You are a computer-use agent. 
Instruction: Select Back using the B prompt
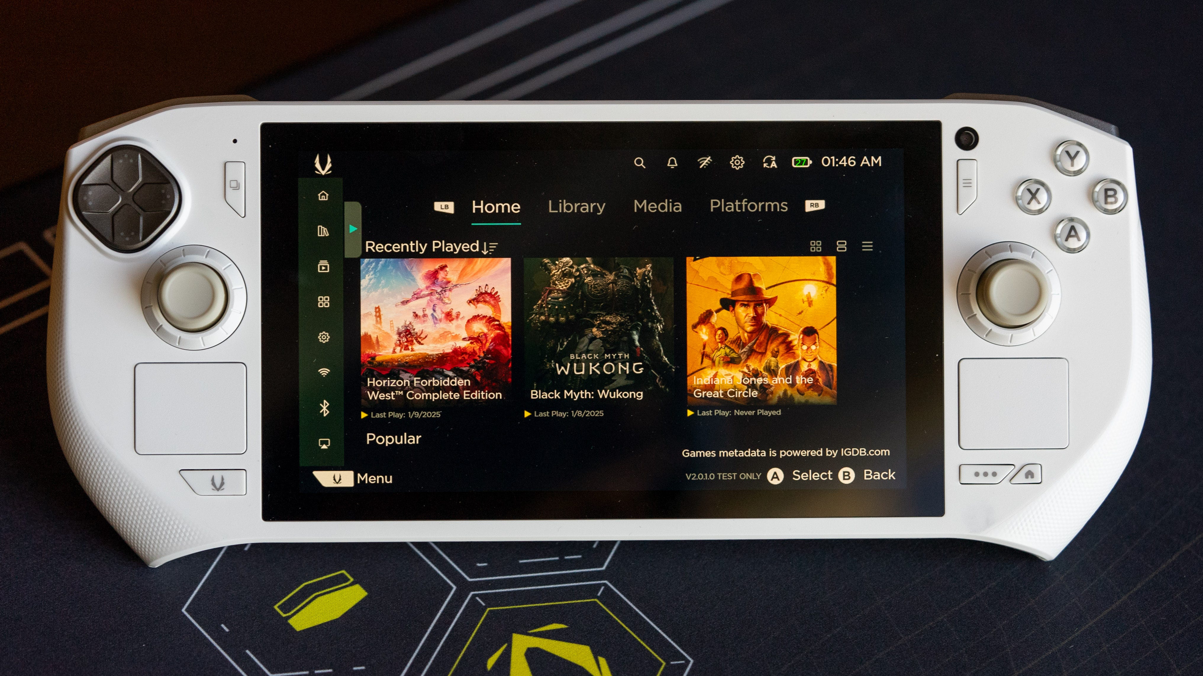click(x=847, y=475)
